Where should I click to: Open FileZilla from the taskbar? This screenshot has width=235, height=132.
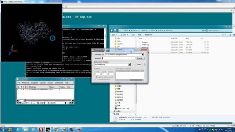(x=41, y=129)
